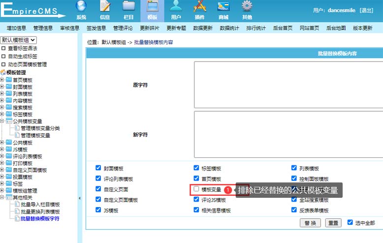Click the 封面模板 folder icon

click(9, 87)
